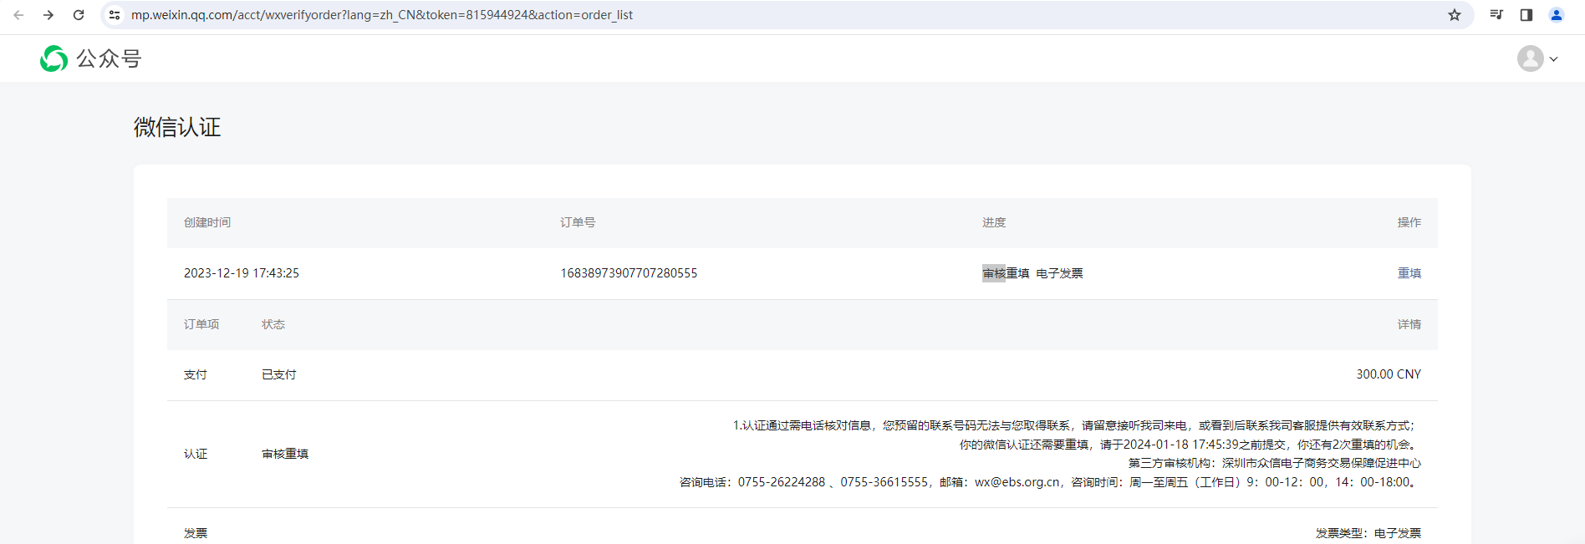Select the order number 16838973907707280555

629,273
